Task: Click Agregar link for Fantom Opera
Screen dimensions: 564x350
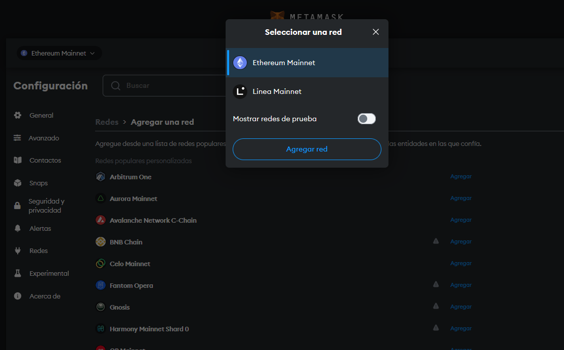Action: tap(461, 285)
